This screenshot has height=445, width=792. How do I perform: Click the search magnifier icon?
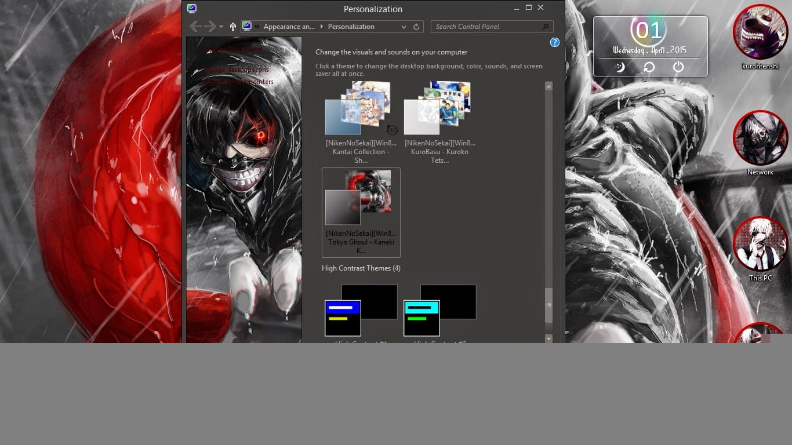tap(546, 27)
